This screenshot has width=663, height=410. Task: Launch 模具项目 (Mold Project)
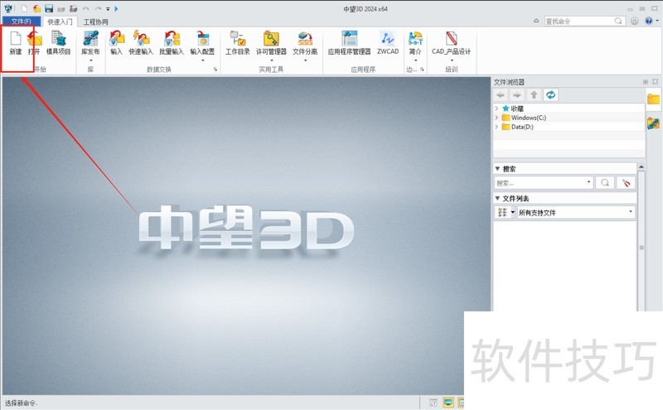[58, 43]
